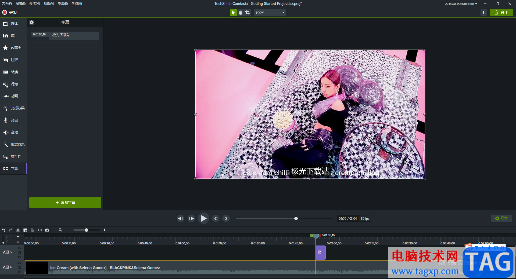Open the 库 library tab
This screenshot has width=516, height=279.
13,36
